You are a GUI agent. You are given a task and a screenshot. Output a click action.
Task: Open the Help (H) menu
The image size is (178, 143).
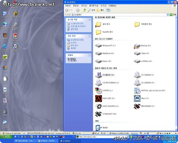pyautogui.click(x=112, y=6)
